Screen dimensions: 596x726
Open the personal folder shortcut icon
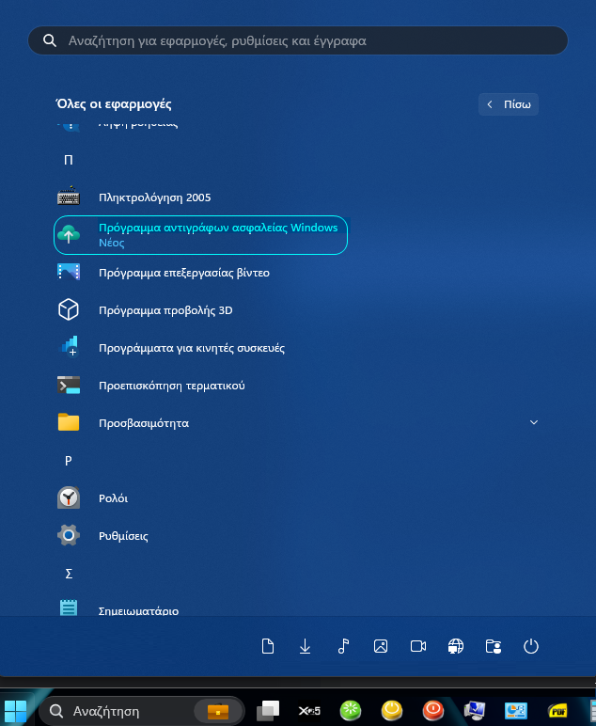[x=494, y=646]
